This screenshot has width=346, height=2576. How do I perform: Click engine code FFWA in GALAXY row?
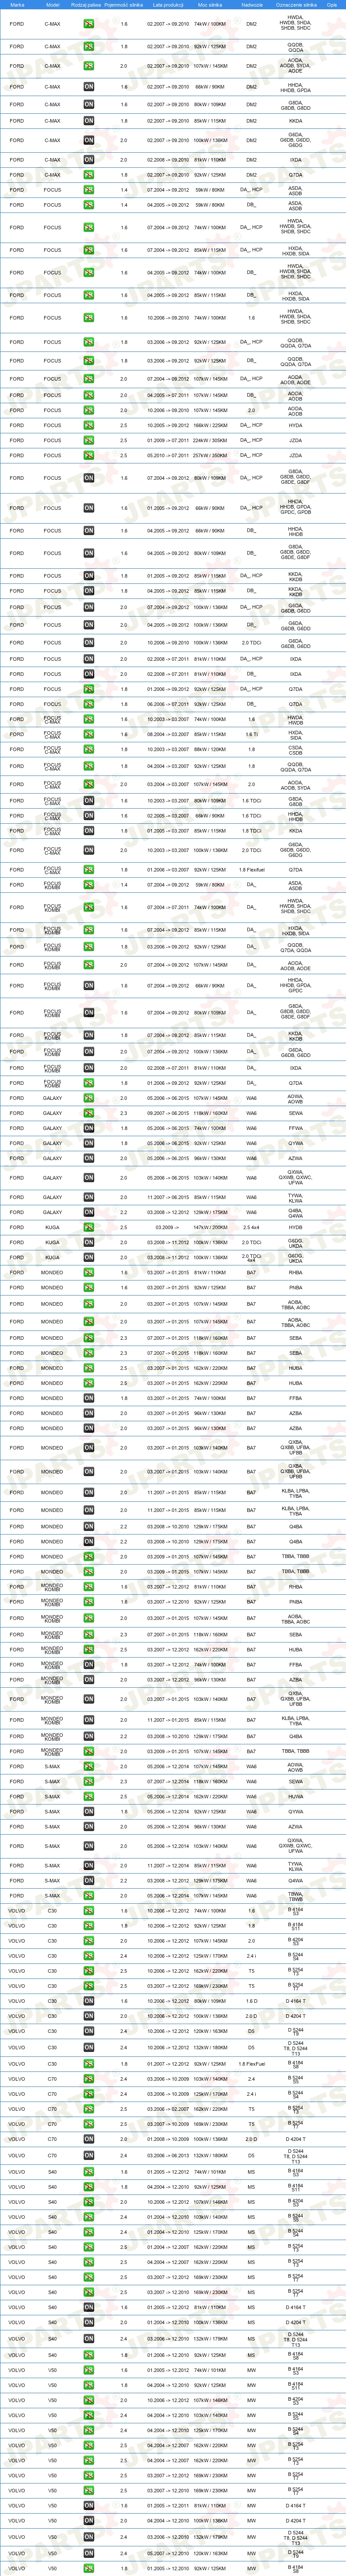295,1128
